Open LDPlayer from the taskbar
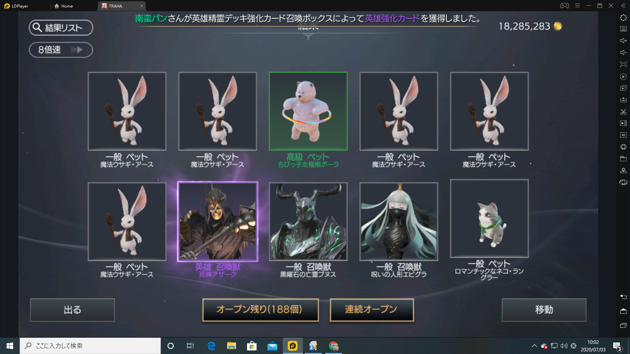 pyautogui.click(x=293, y=346)
